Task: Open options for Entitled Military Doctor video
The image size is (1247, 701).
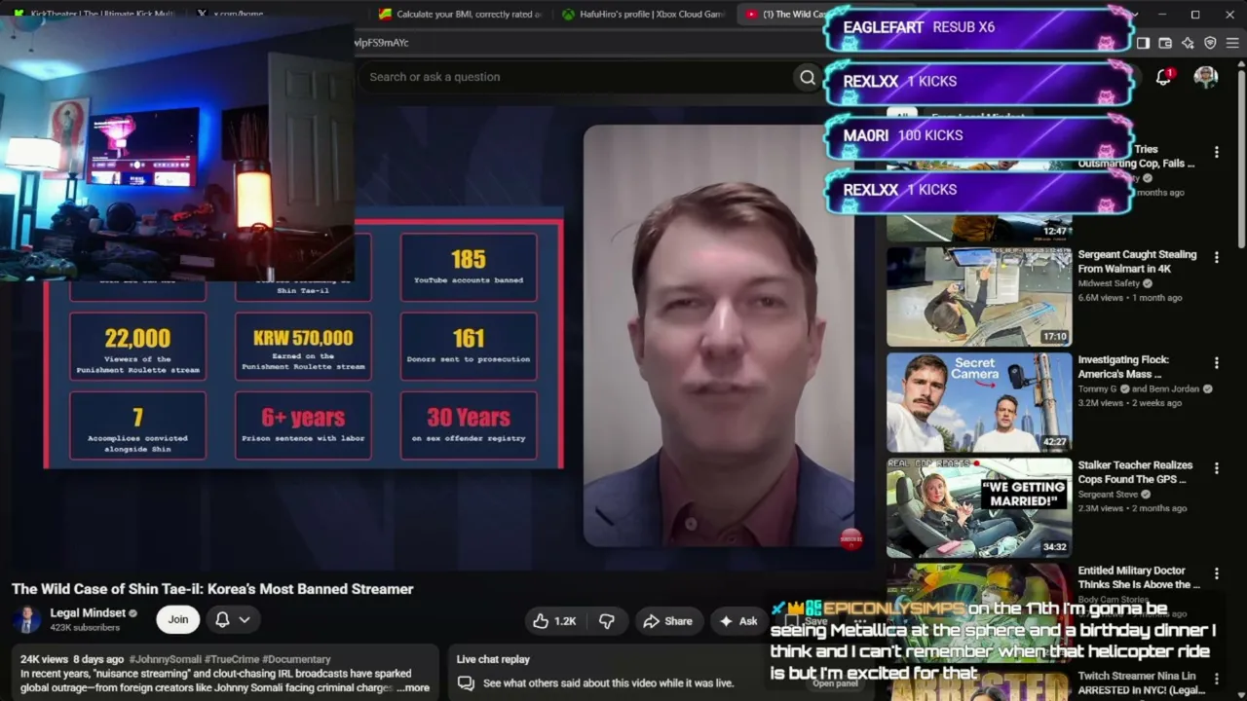Action: 1216,573
